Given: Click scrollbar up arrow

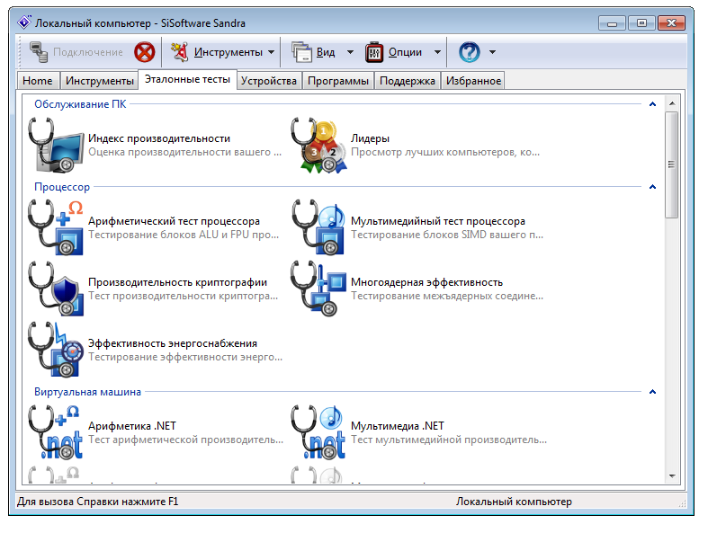Looking at the screenshot, I should pyautogui.click(x=672, y=103).
